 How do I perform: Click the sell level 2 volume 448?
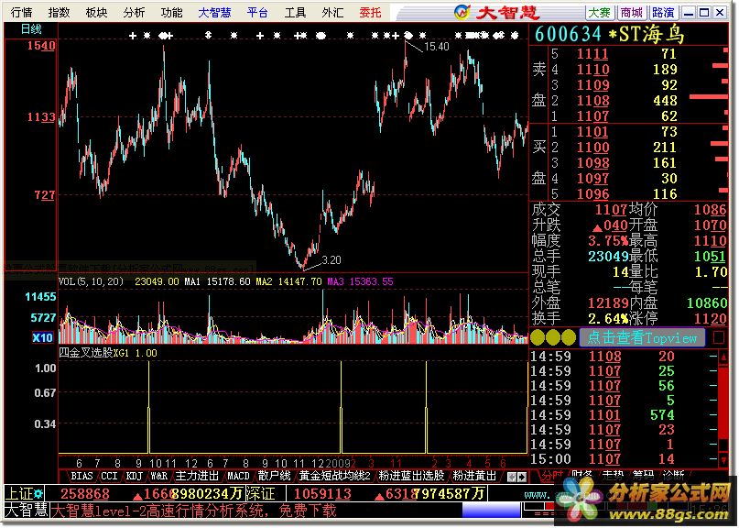tap(665, 101)
